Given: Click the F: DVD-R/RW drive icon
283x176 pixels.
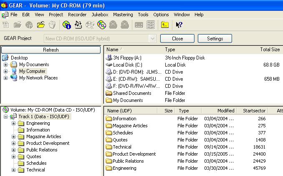Looking at the screenshot, I should [x=109, y=86].
